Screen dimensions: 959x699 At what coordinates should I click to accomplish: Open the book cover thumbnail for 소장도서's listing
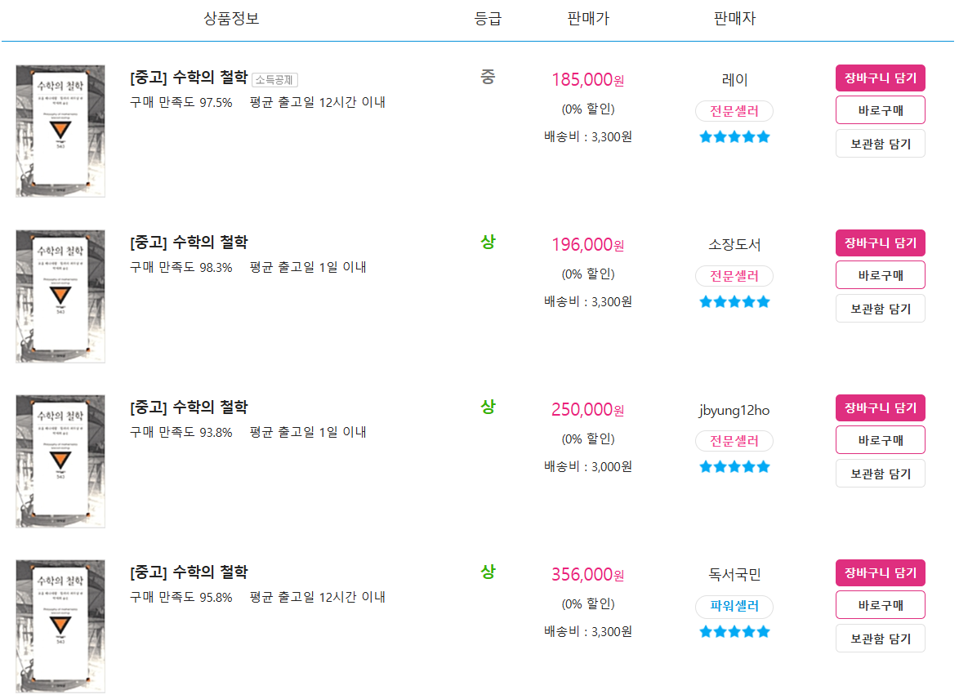tap(60, 296)
